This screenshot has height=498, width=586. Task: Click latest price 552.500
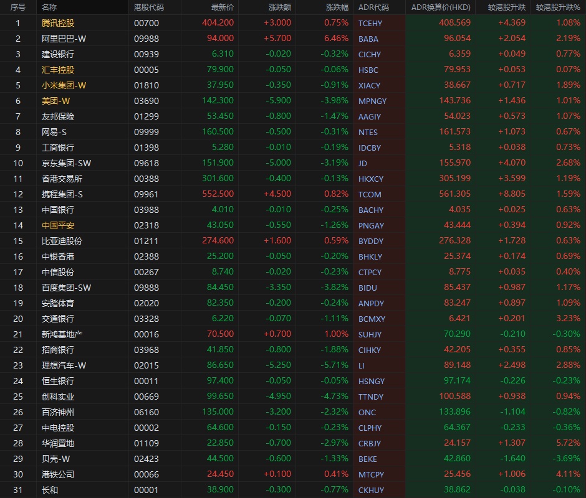pyautogui.click(x=218, y=194)
